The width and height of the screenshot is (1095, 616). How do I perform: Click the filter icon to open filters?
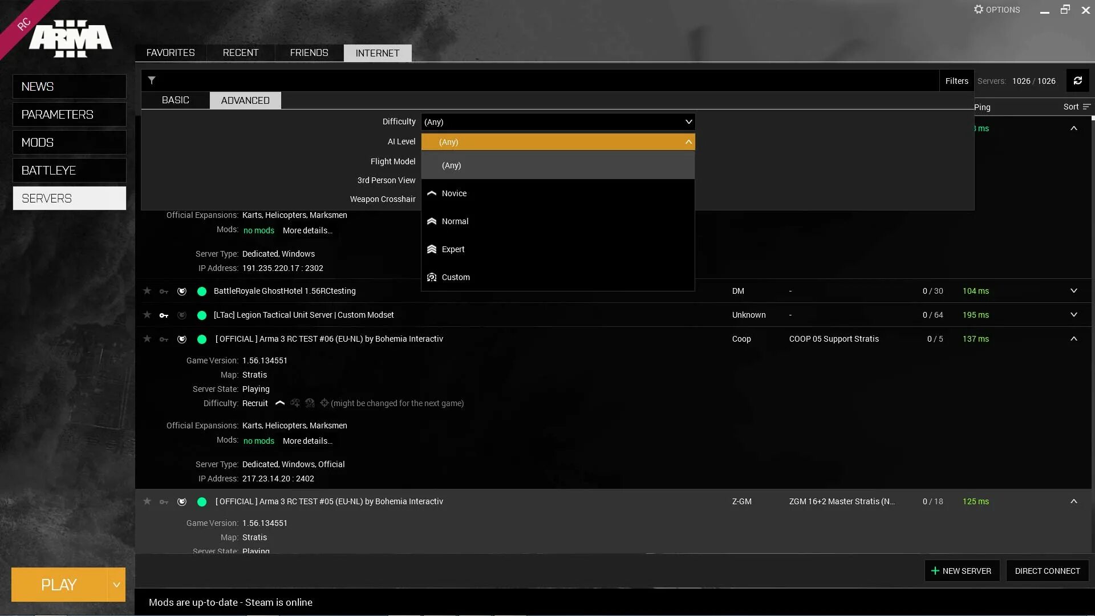(x=151, y=80)
